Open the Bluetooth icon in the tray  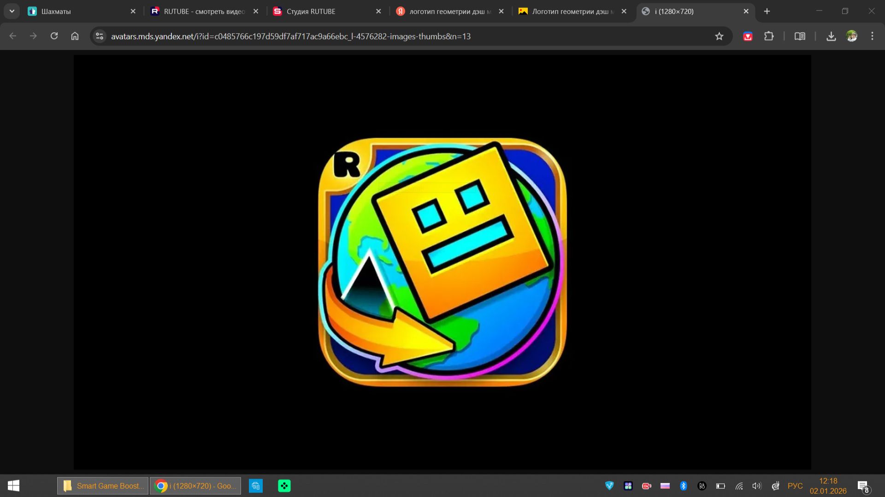click(x=684, y=485)
